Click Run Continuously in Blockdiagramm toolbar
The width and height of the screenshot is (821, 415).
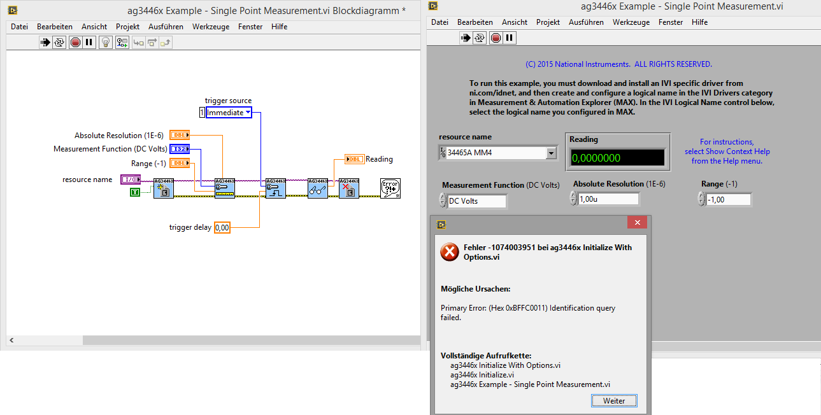59,43
